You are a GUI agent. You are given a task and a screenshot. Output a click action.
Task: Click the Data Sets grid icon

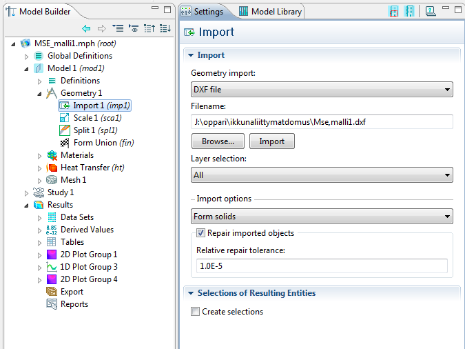pyautogui.click(x=52, y=217)
